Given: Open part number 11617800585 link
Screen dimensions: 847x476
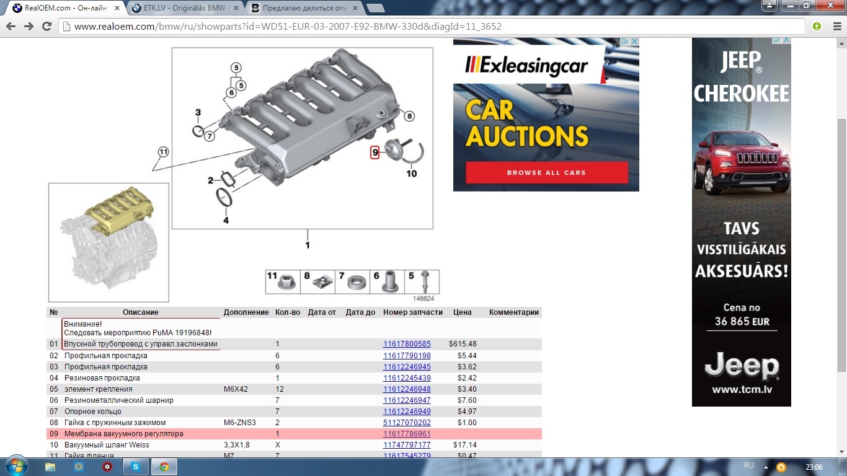Looking at the screenshot, I should click(x=407, y=344).
